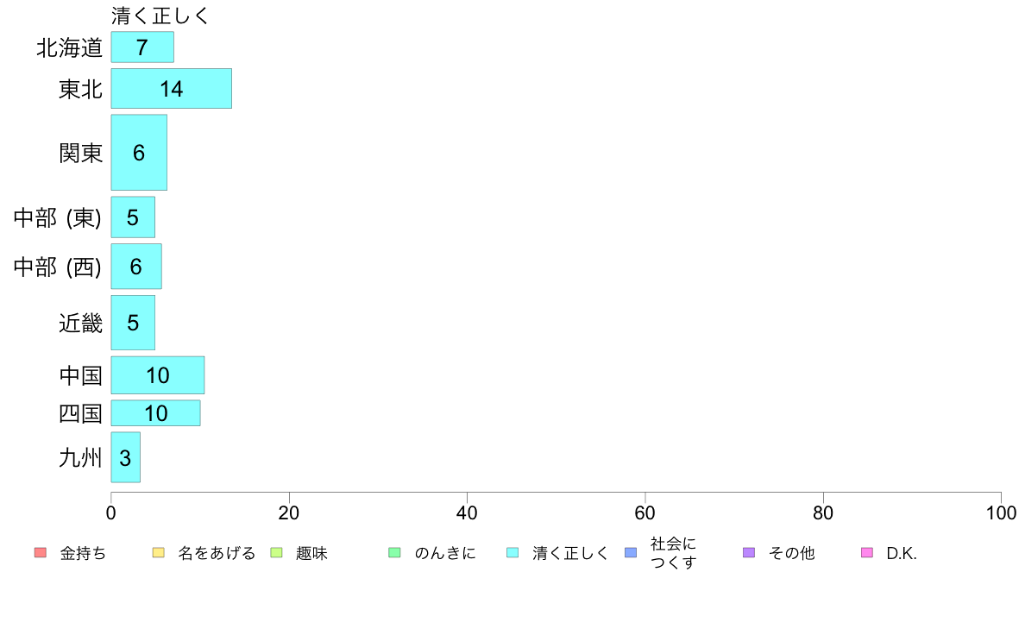Click the 中国 bar showing 10
1025x635 pixels.
coord(158,375)
